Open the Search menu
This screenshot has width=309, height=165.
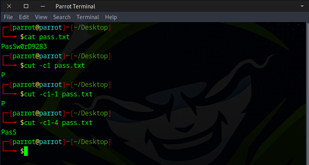coord(62,17)
